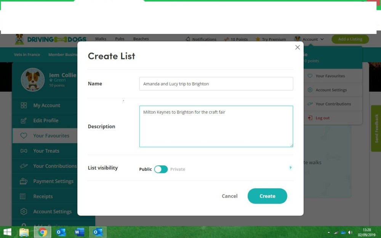Image resolution: width=381 pixels, height=238 pixels.
Task: Open Microsoft Word from the taskbar
Action: [x=80, y=232]
